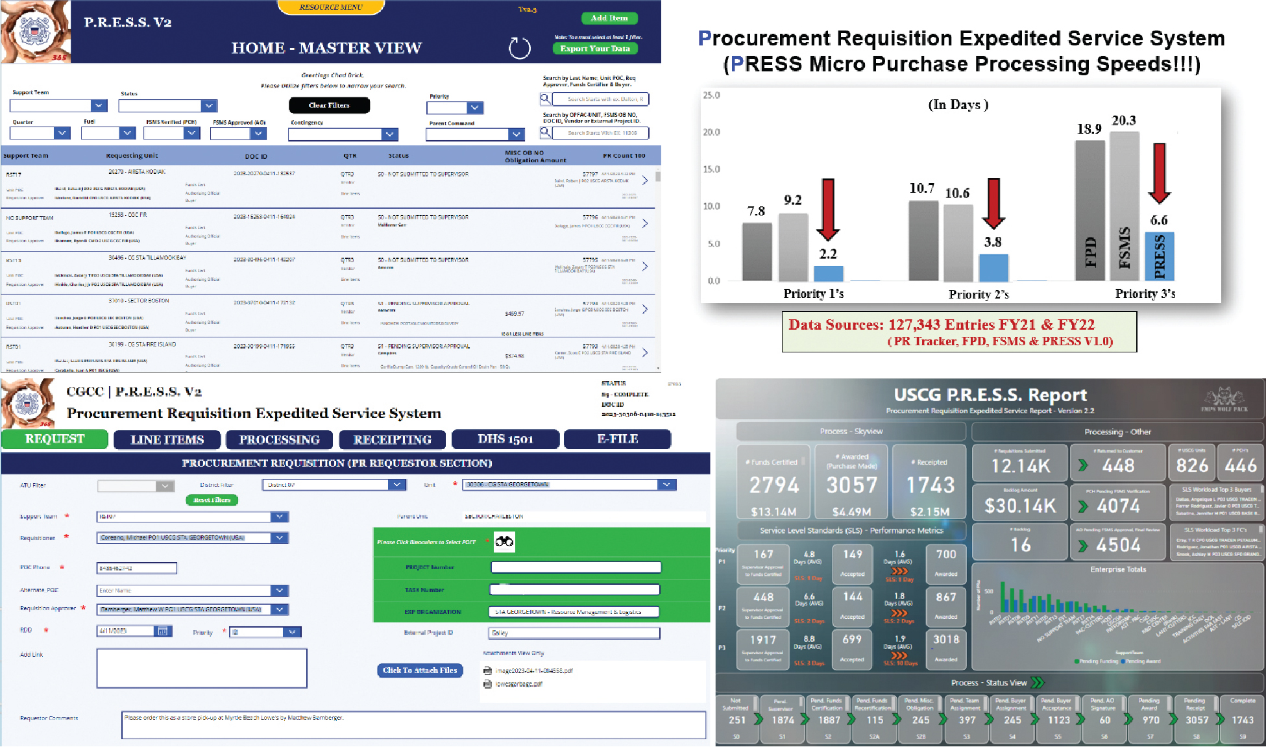Image resolution: width=1266 pixels, height=747 pixels.
Task: Open the image2023-04-11 pdf attachment icon
Action: (x=487, y=670)
